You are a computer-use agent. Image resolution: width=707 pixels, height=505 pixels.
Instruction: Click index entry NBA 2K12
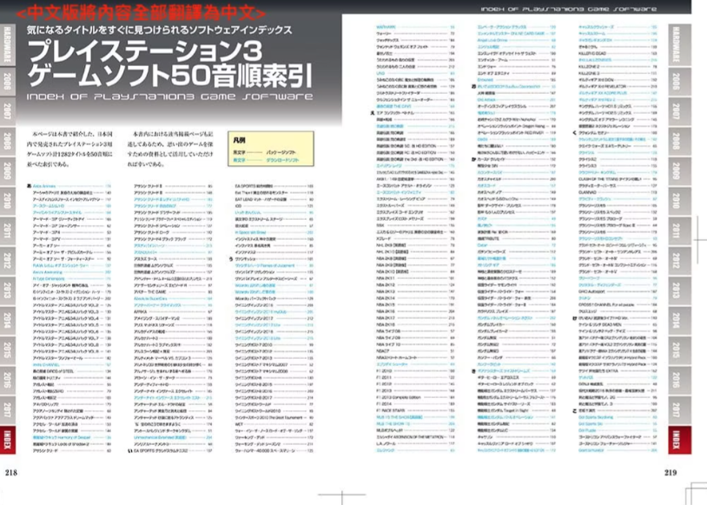386,285
